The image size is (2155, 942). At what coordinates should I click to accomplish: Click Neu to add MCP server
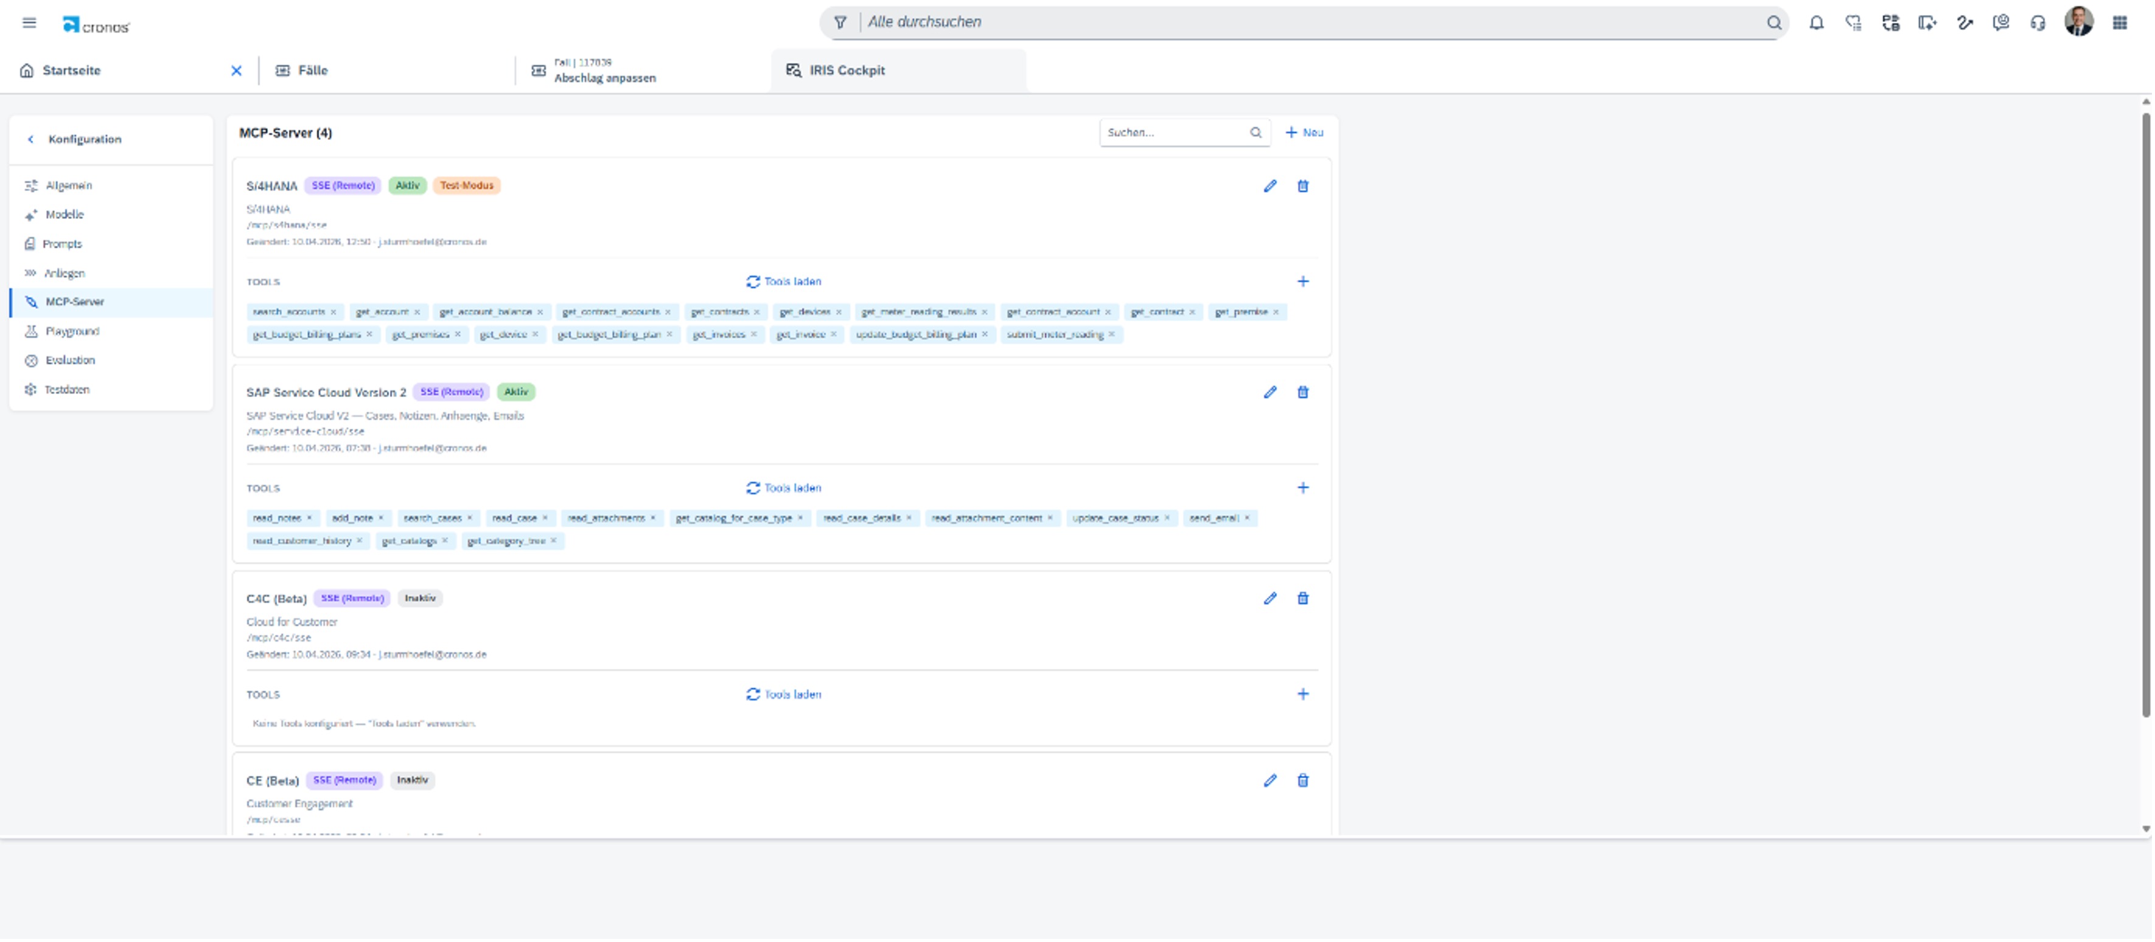pyautogui.click(x=1304, y=133)
